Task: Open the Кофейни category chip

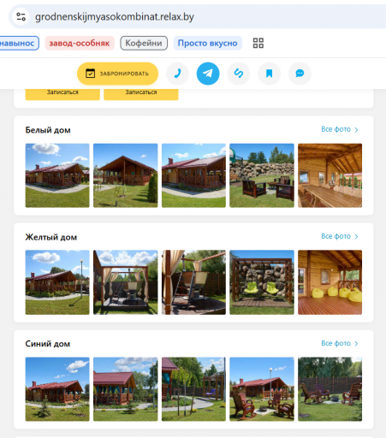Action: click(x=144, y=43)
